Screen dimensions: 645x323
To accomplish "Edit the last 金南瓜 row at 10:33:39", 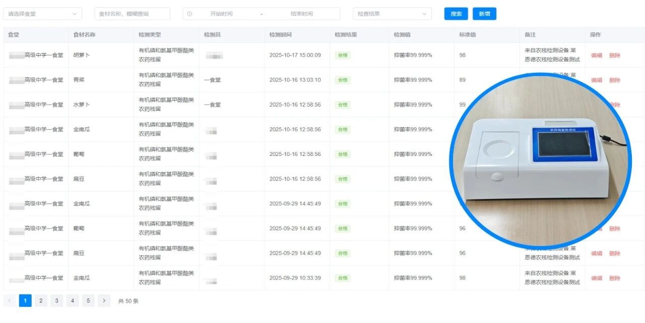I will click(597, 278).
